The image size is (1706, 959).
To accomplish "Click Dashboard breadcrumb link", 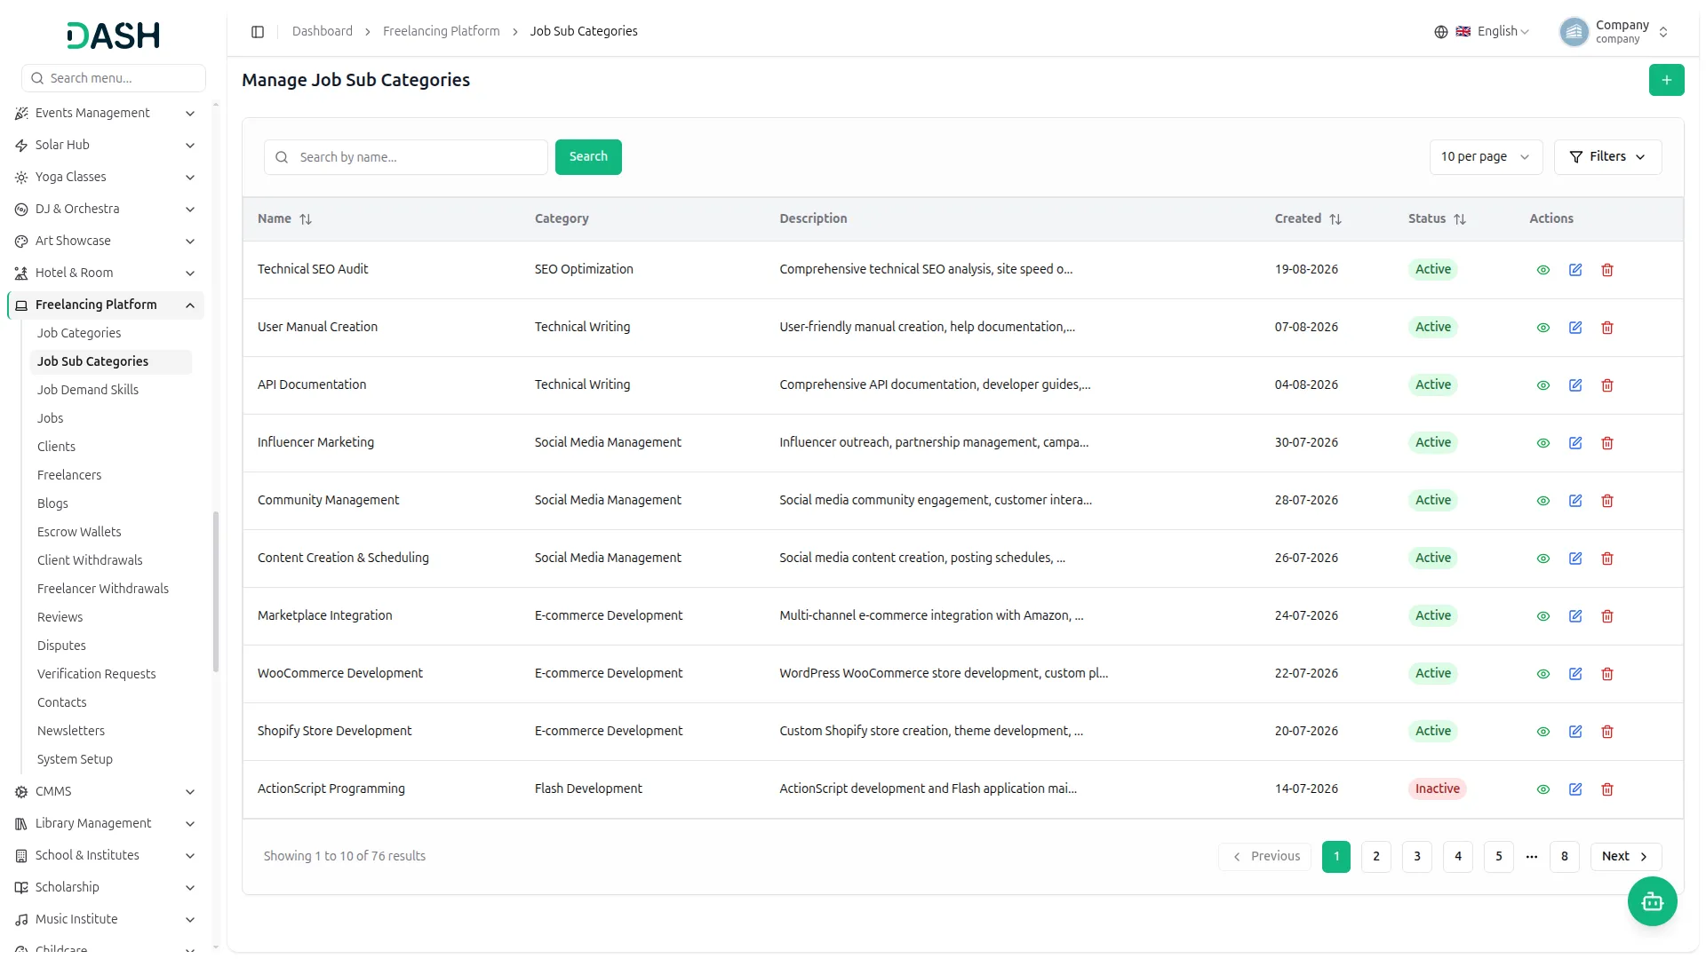I will pyautogui.click(x=322, y=32).
